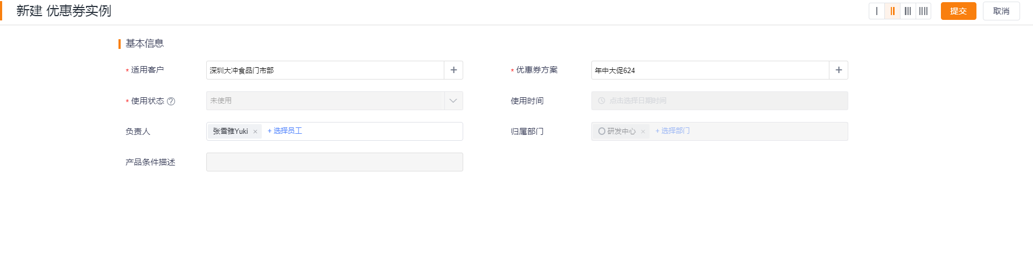Viewport: 1033px width, 259px height.
Task: Show help tooltip next to 使用状态
Action: 171,101
